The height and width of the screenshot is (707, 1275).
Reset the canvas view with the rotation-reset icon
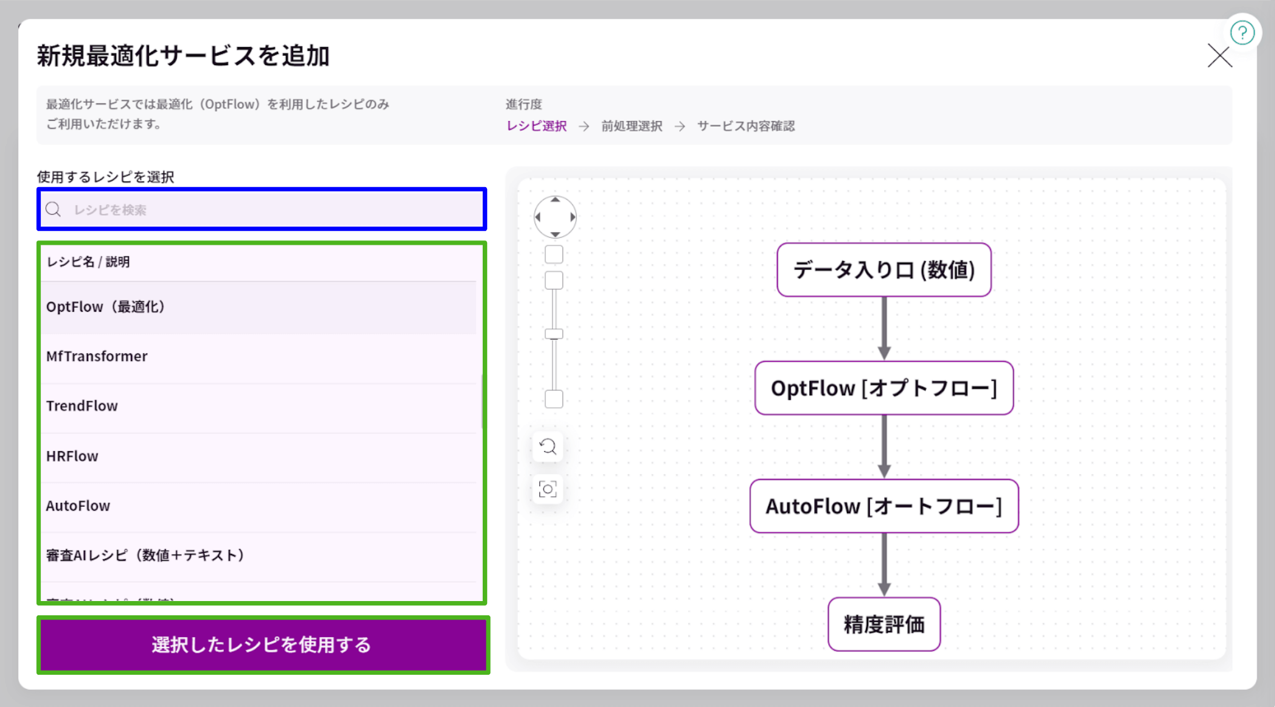point(547,447)
